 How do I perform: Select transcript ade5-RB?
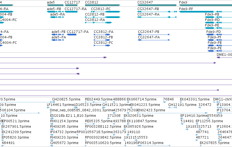(x=54, y=9)
